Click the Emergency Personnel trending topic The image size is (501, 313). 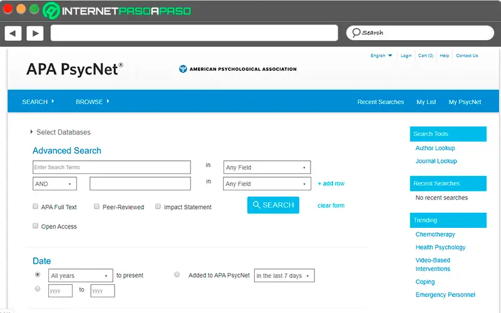(x=445, y=294)
